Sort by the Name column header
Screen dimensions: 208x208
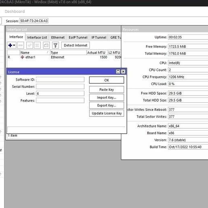pyautogui.click(x=35, y=52)
